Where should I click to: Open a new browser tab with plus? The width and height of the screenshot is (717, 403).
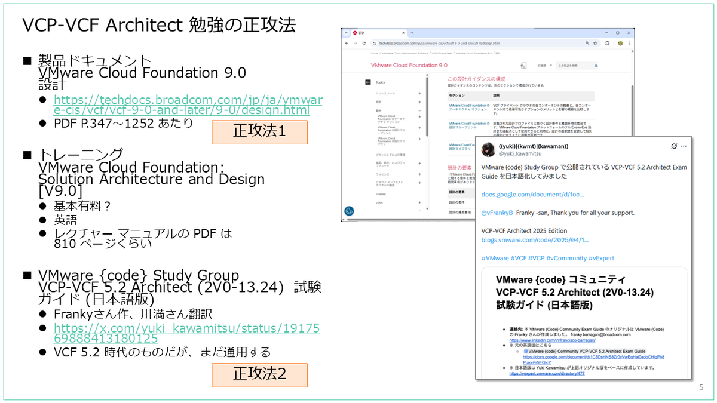pos(412,33)
